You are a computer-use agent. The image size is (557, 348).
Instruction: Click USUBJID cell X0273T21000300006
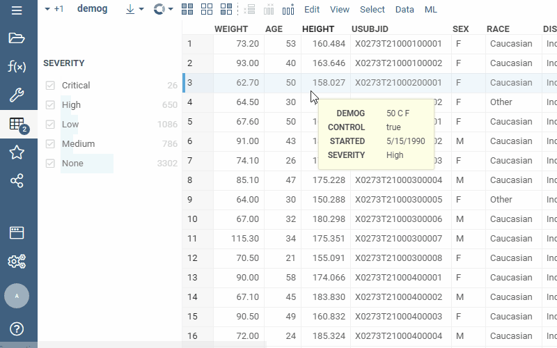[x=401, y=219]
